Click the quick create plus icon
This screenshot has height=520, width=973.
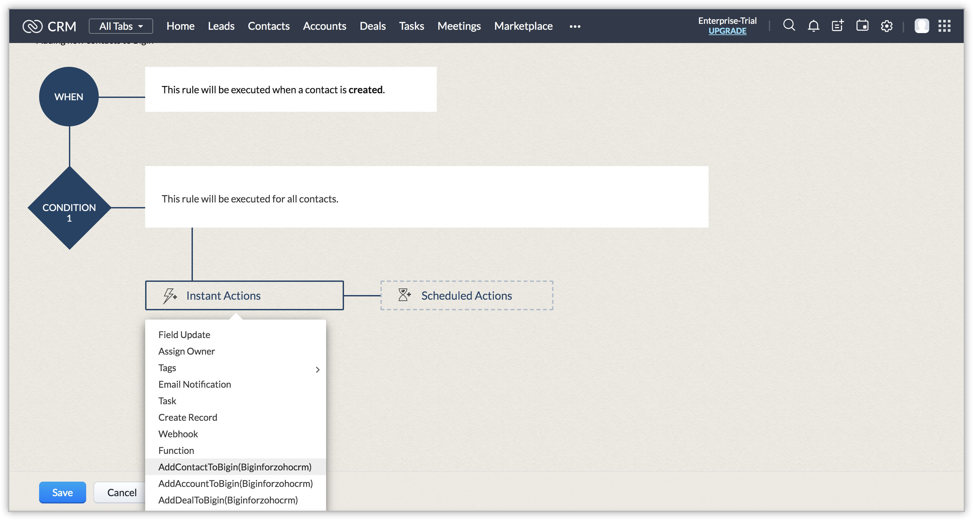point(837,26)
